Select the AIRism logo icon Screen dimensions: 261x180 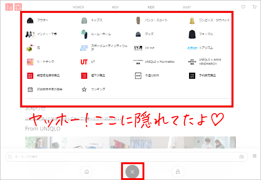click(x=192, y=48)
